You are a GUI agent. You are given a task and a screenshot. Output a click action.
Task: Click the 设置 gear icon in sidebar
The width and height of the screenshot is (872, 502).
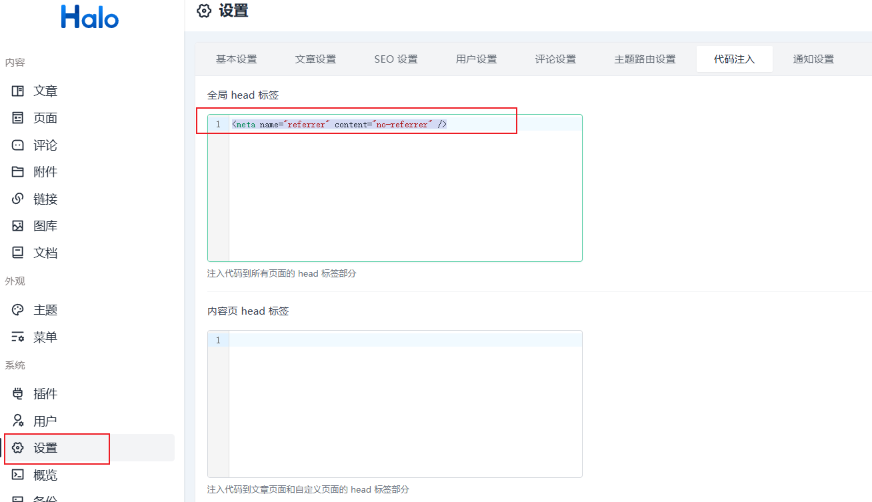pyautogui.click(x=18, y=448)
